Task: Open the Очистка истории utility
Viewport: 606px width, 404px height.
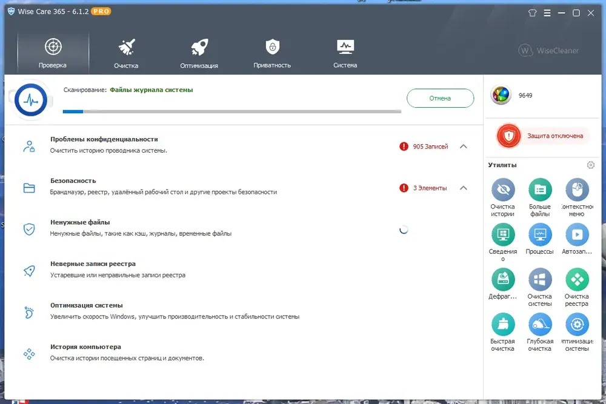Action: pyautogui.click(x=503, y=190)
